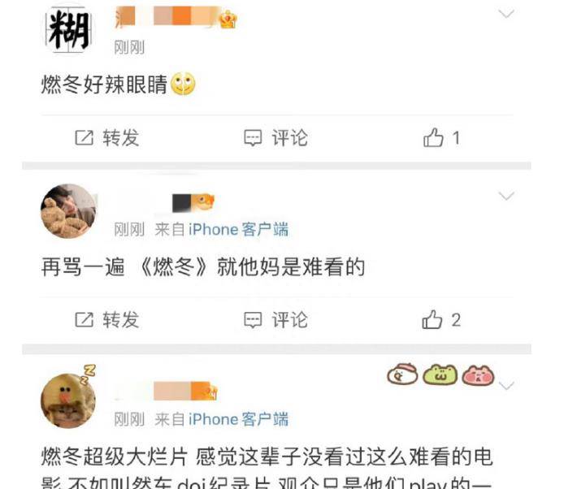The width and height of the screenshot is (581, 489).
Task: Open comments on the 再骂一遍 post
Action: [x=275, y=320]
